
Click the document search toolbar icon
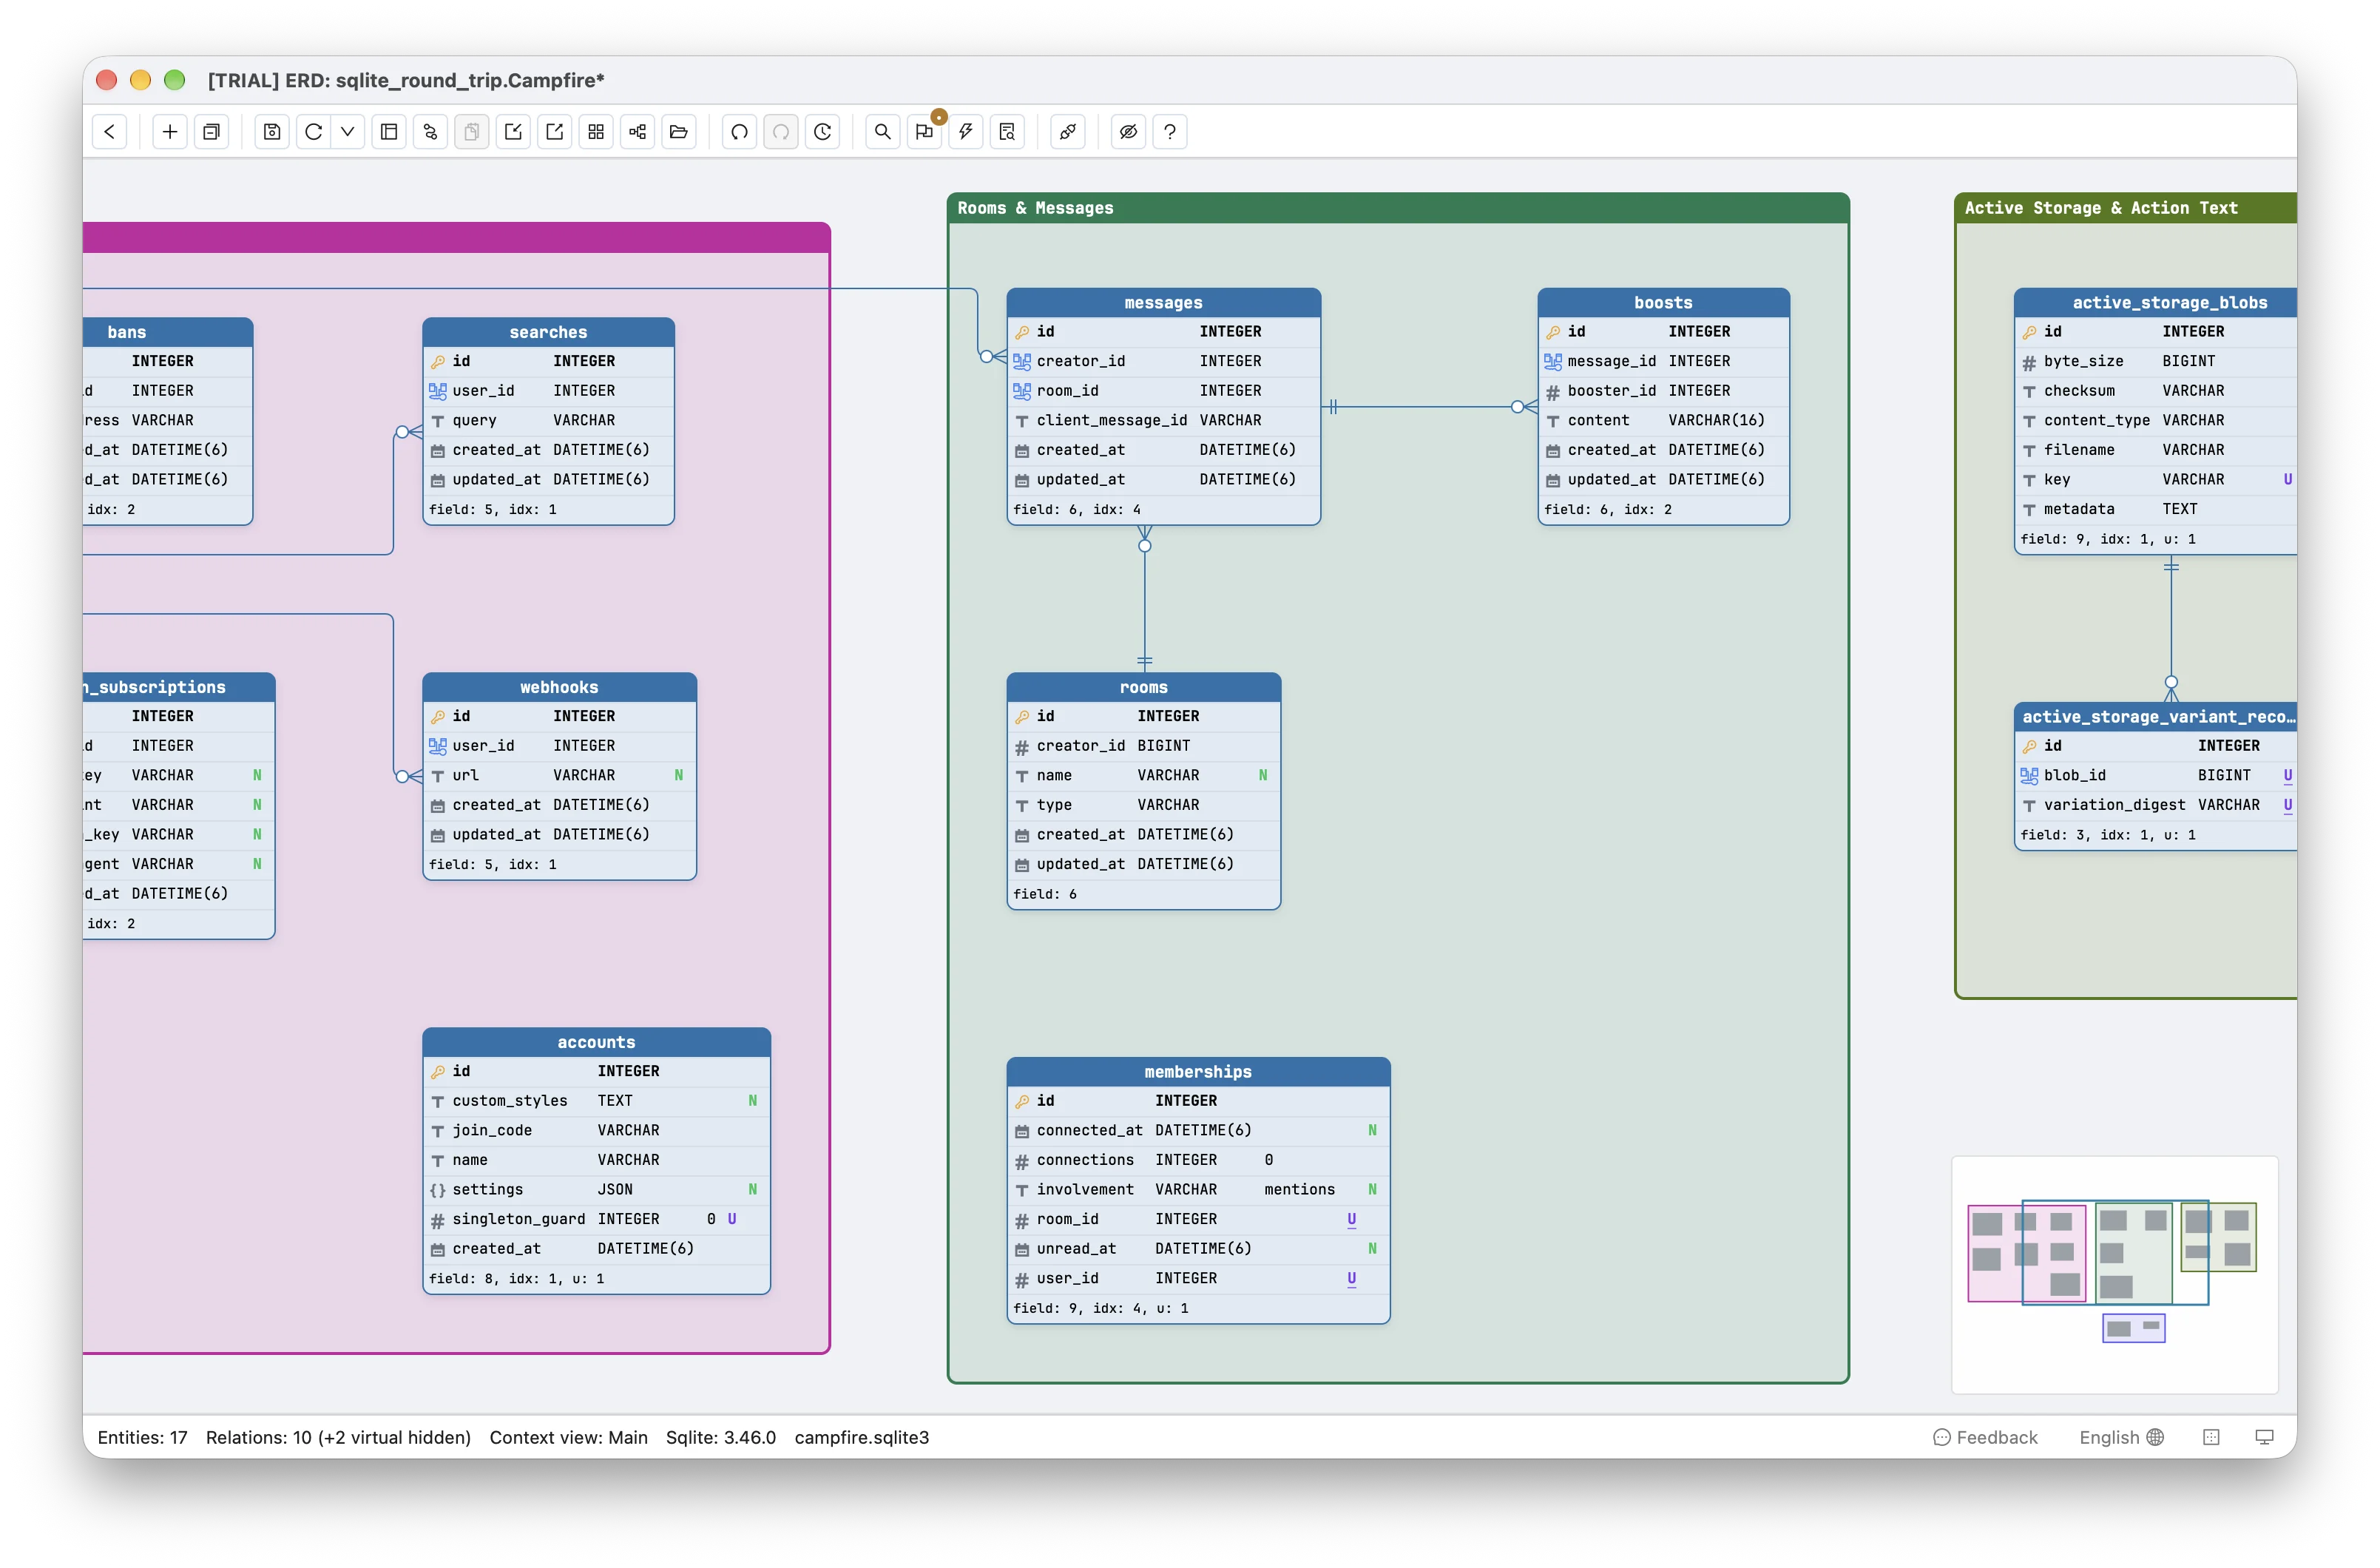1008,131
